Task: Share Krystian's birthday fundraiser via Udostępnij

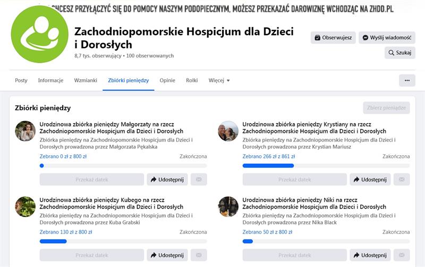Action: tap(370, 180)
